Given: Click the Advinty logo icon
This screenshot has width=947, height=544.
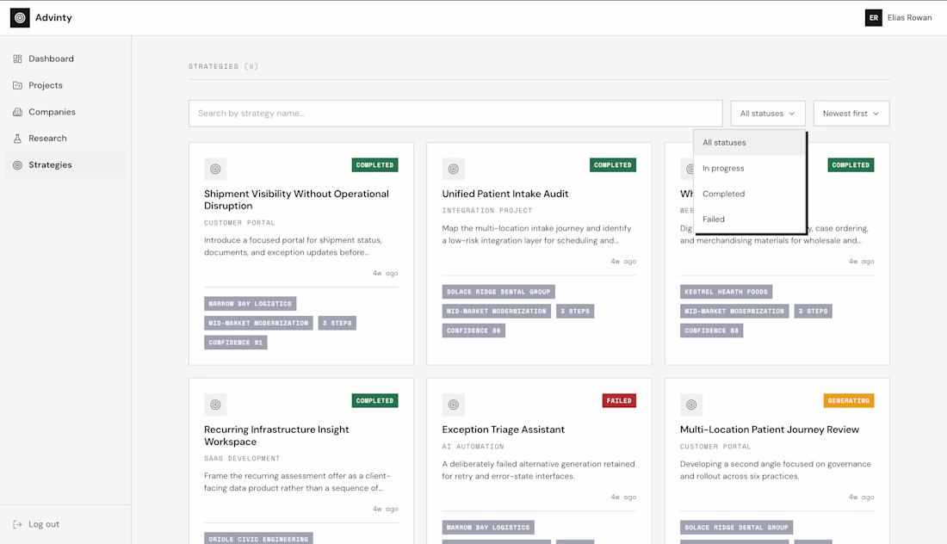Looking at the screenshot, I should (x=20, y=17).
